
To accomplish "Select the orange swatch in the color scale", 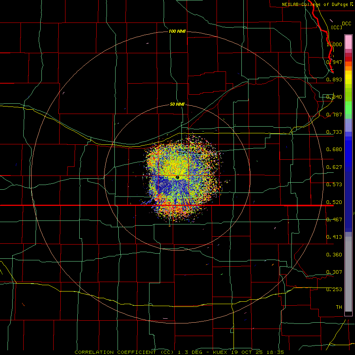I will [x=348, y=68].
